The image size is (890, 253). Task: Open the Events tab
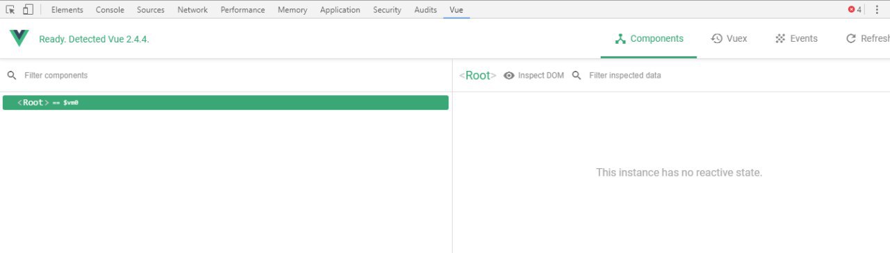[796, 39]
